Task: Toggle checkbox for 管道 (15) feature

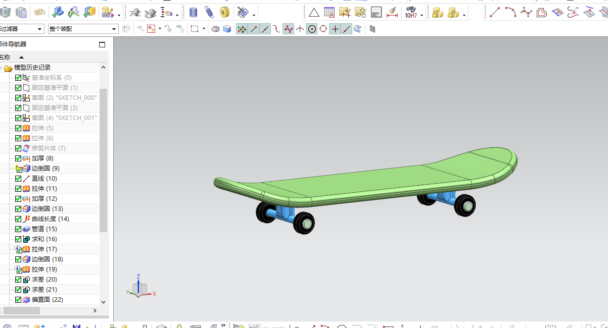Action: coord(18,229)
